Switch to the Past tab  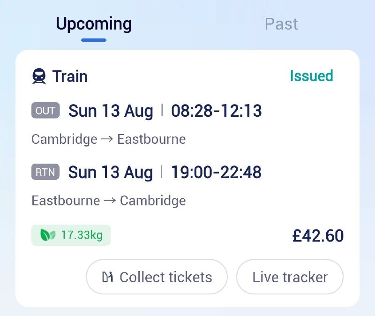[x=281, y=24]
